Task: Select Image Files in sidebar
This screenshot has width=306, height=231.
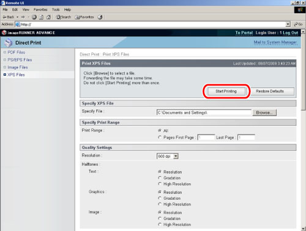Action: pos(18,67)
